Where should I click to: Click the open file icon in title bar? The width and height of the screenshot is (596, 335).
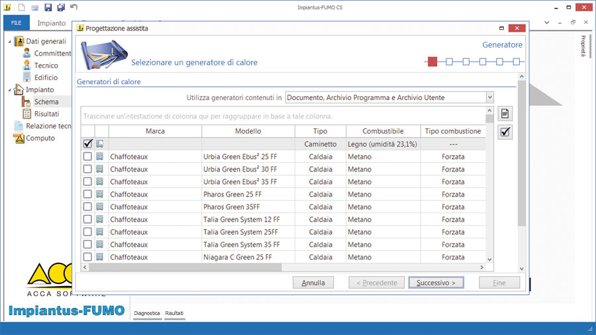[x=34, y=7]
